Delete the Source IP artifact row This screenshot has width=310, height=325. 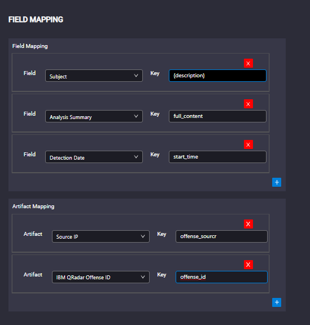click(248, 224)
